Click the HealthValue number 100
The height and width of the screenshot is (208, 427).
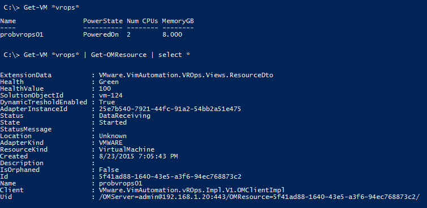[105, 89]
